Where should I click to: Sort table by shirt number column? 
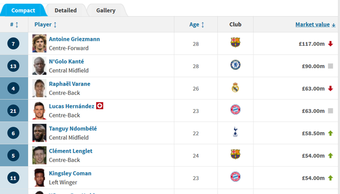14,25
